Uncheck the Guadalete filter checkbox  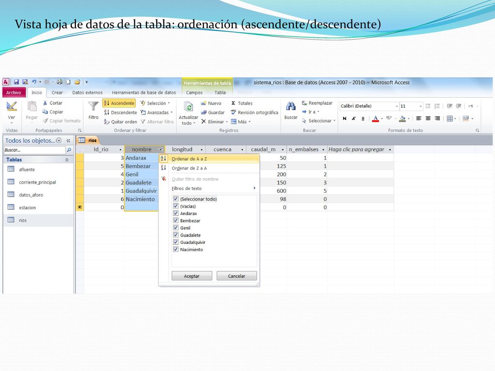click(x=176, y=235)
